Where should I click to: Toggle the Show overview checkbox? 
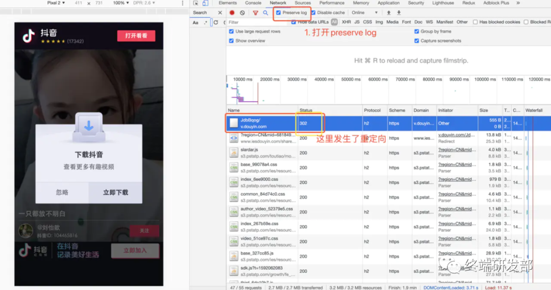coord(231,41)
